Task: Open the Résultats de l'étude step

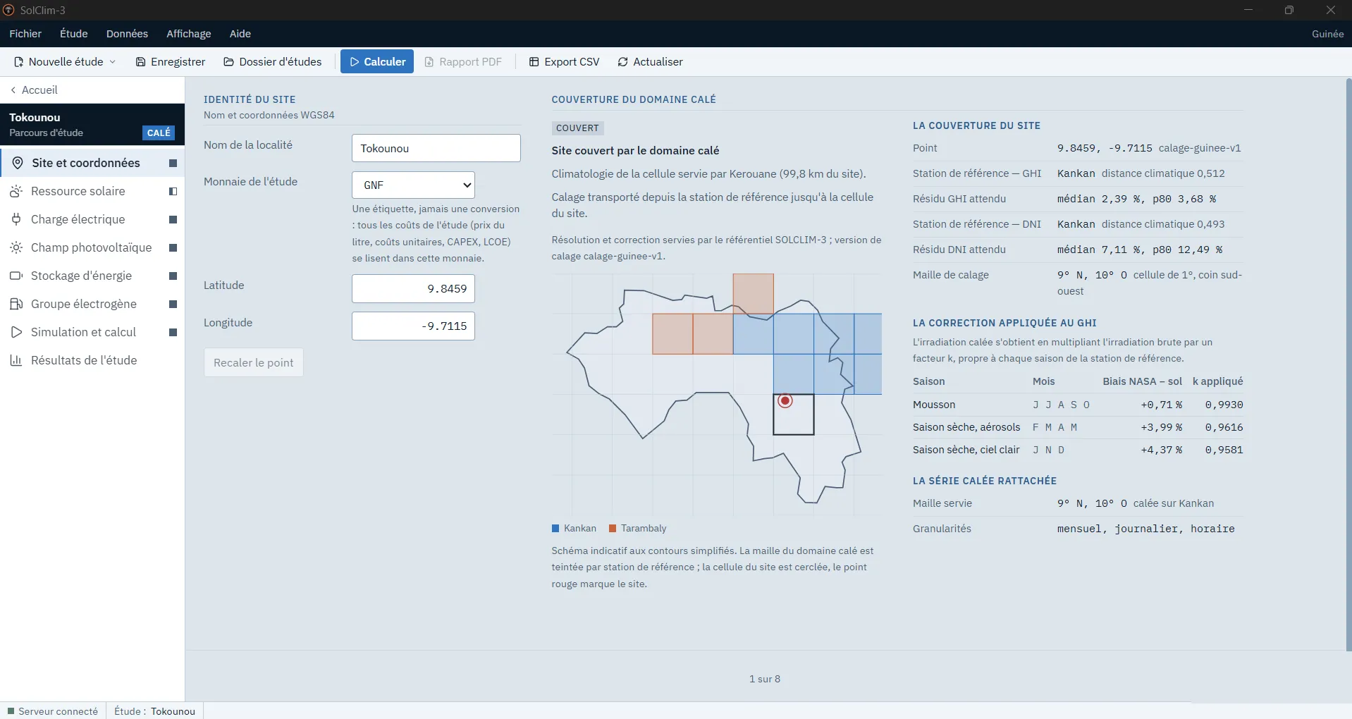Action: (x=92, y=360)
